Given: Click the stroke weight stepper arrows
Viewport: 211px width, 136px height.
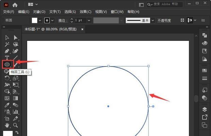Looking at the screenshot, I should click(x=72, y=20).
